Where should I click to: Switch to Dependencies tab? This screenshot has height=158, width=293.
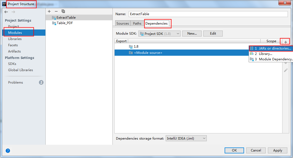pyautogui.click(x=157, y=23)
